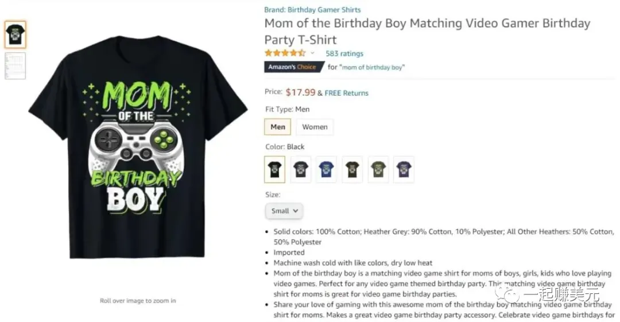The width and height of the screenshot is (620, 322).
Task: Open the FREE Returns link
Action: coord(346,93)
